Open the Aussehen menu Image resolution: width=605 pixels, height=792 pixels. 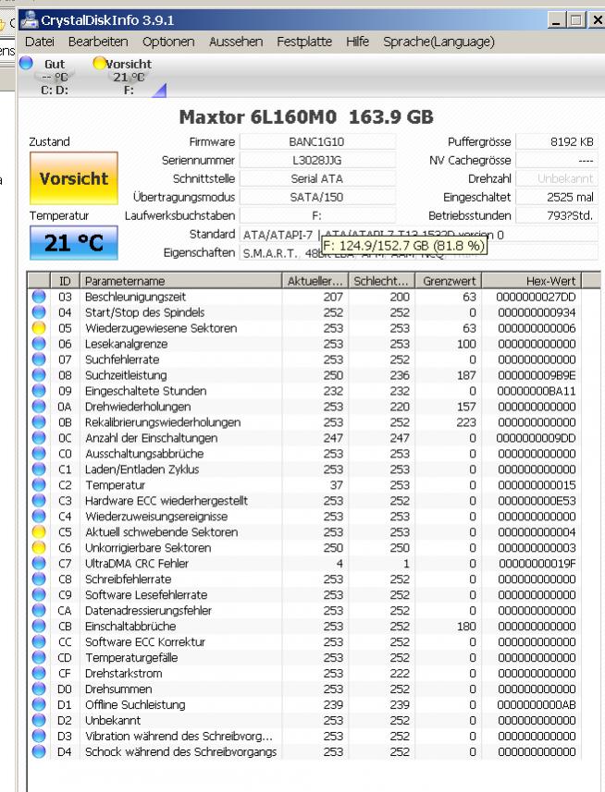[236, 42]
